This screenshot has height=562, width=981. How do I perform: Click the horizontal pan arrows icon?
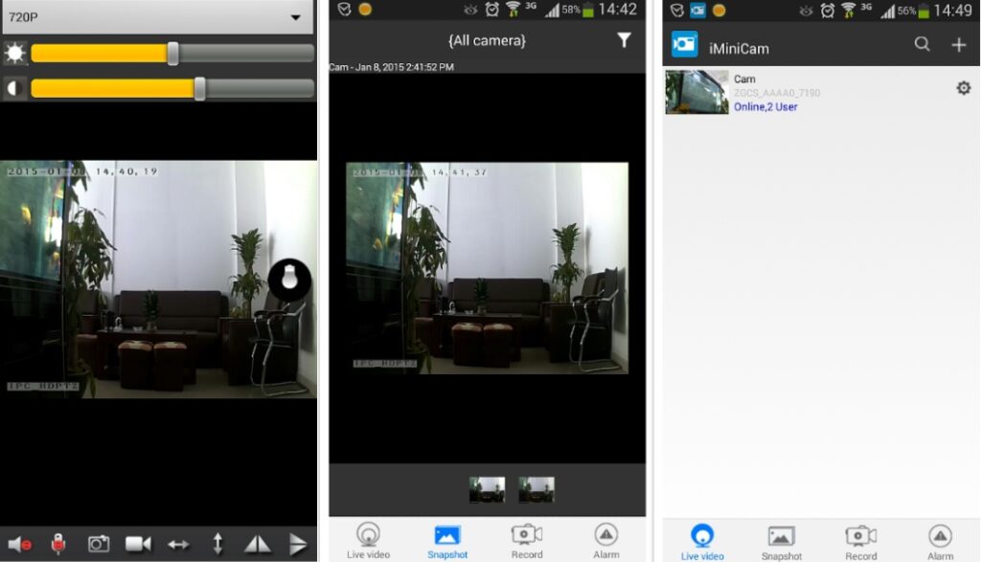click(x=178, y=544)
